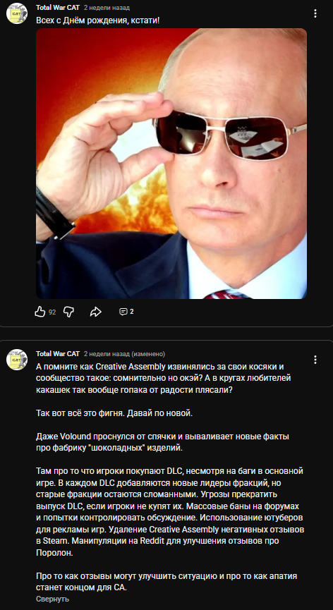
Task: Visit Total War CAT channel from second post name
Action: (58, 353)
